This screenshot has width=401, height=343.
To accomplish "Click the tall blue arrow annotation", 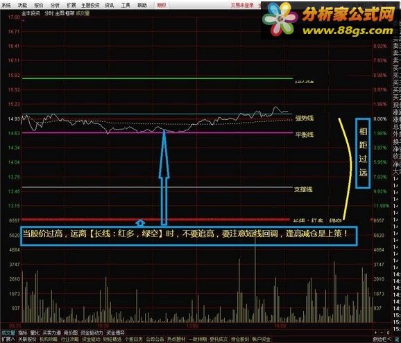I will click(x=164, y=178).
